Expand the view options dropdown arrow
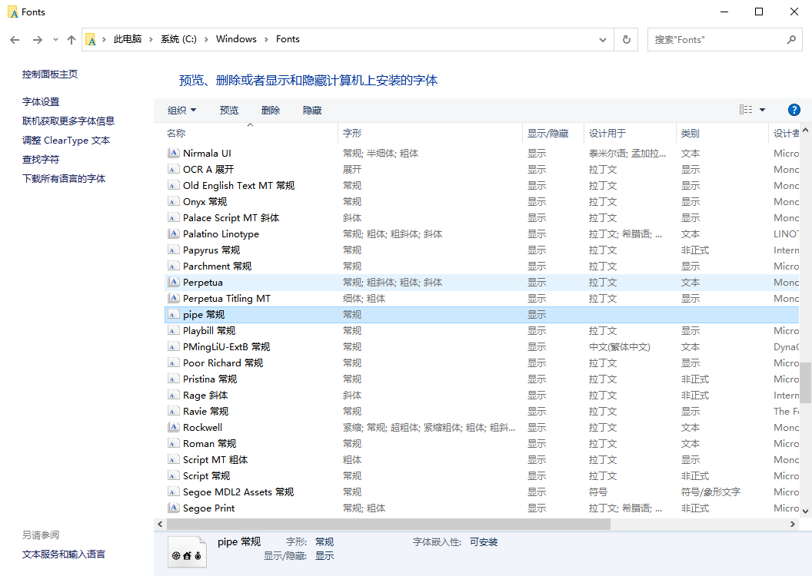 click(762, 110)
